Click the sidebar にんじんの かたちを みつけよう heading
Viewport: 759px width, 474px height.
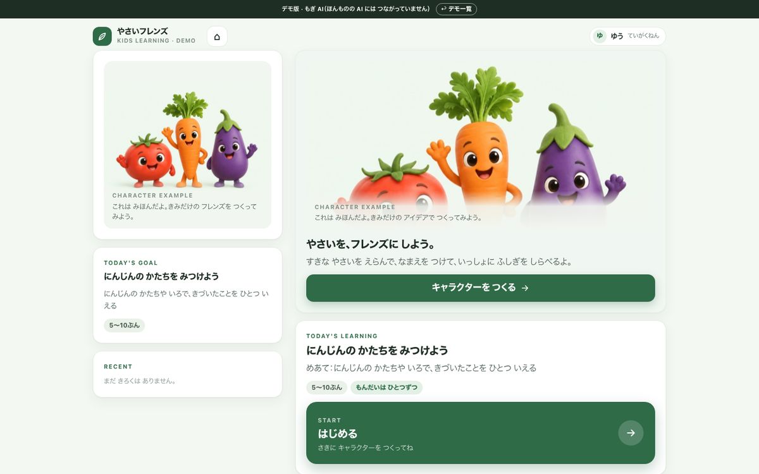coord(161,276)
